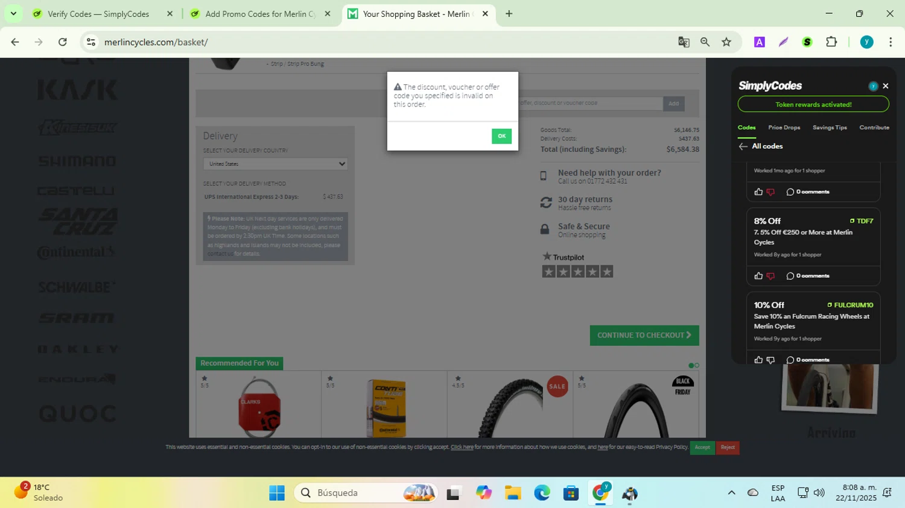Close the Verify Codes tab
This screenshot has width=905, height=508.
click(x=170, y=14)
